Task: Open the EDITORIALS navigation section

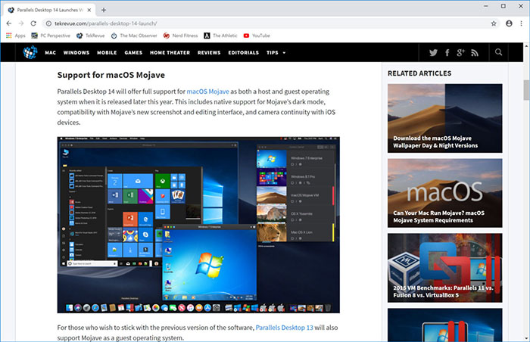Action: 243,53
